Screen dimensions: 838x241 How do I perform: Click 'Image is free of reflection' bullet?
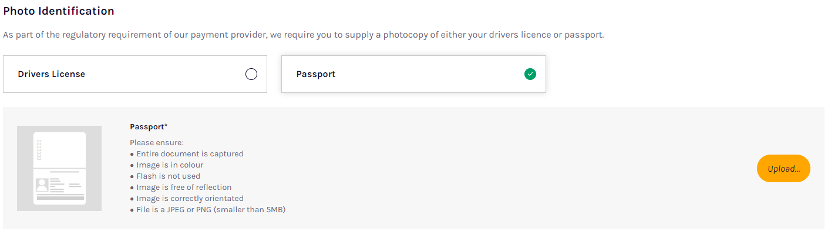(x=181, y=188)
